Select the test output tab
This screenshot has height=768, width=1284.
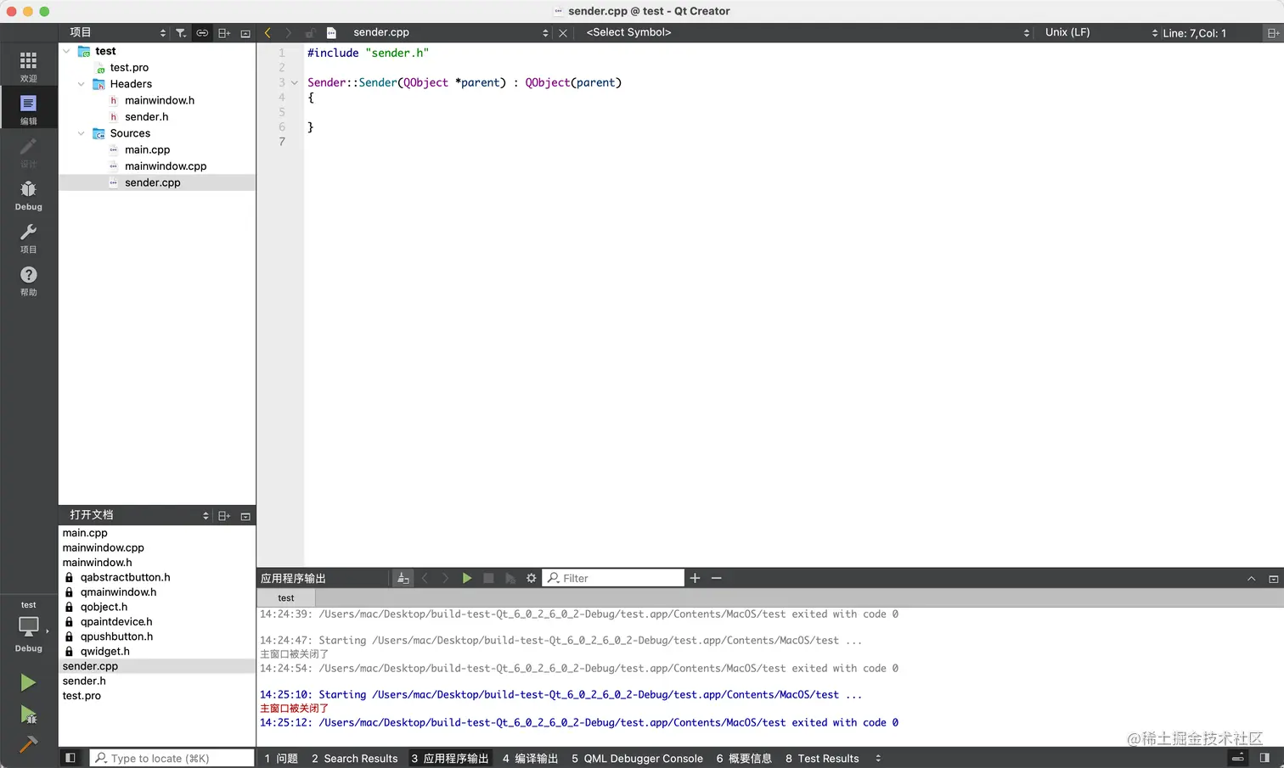[286, 598]
